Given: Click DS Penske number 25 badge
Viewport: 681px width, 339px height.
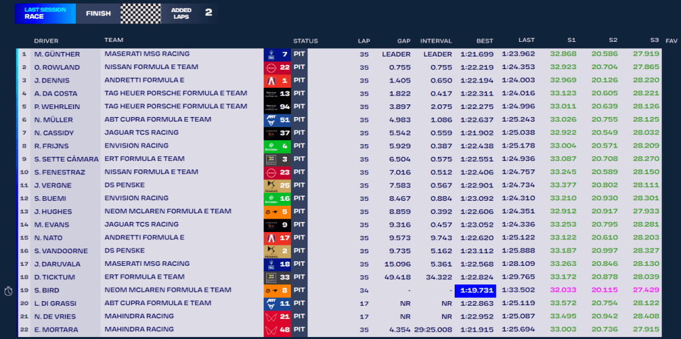Looking at the screenshot, I should tap(277, 185).
